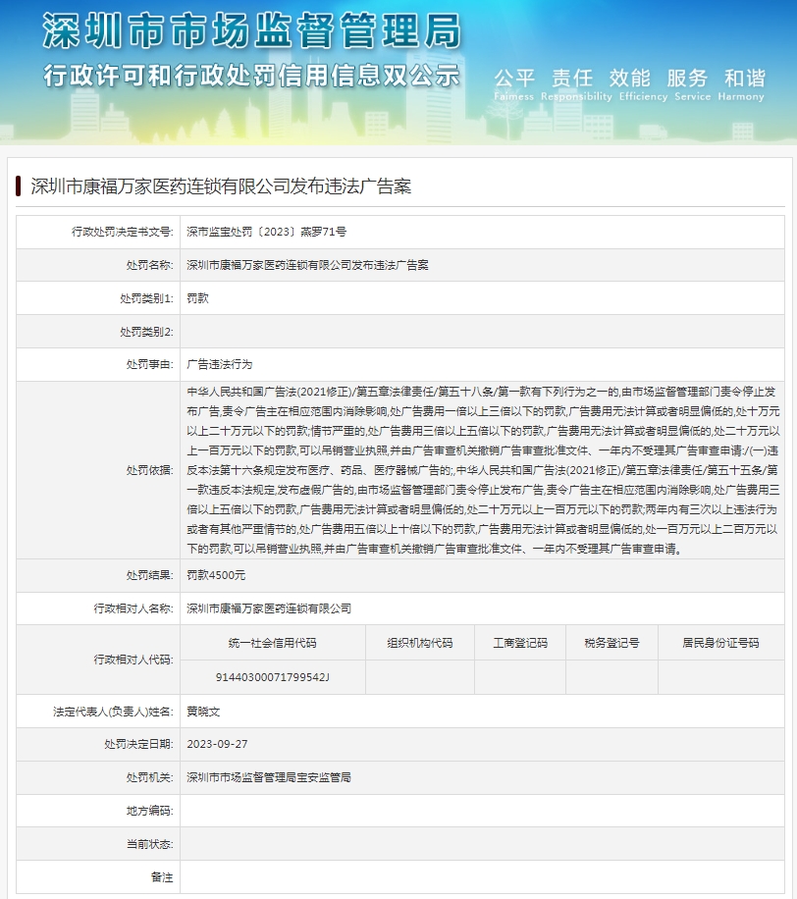
Task: Click the label 处罚名称
Action: (x=149, y=265)
